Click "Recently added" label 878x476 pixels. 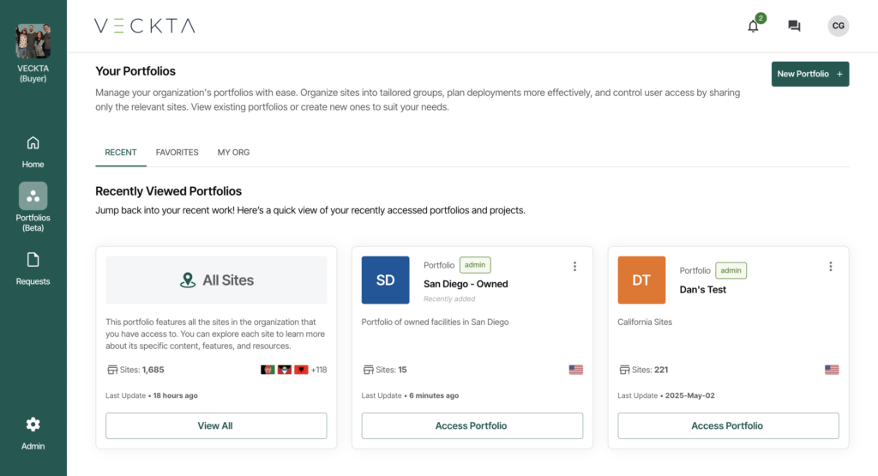[449, 299]
